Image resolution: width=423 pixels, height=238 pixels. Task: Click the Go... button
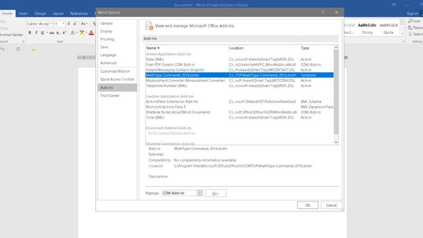216,193
